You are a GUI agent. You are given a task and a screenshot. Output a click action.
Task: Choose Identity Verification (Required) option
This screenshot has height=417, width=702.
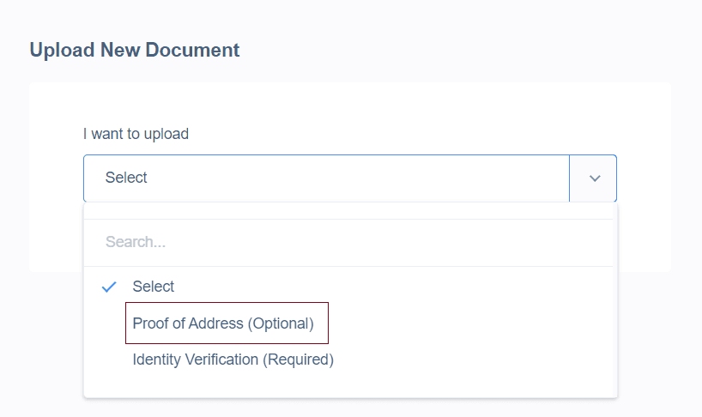(x=233, y=360)
